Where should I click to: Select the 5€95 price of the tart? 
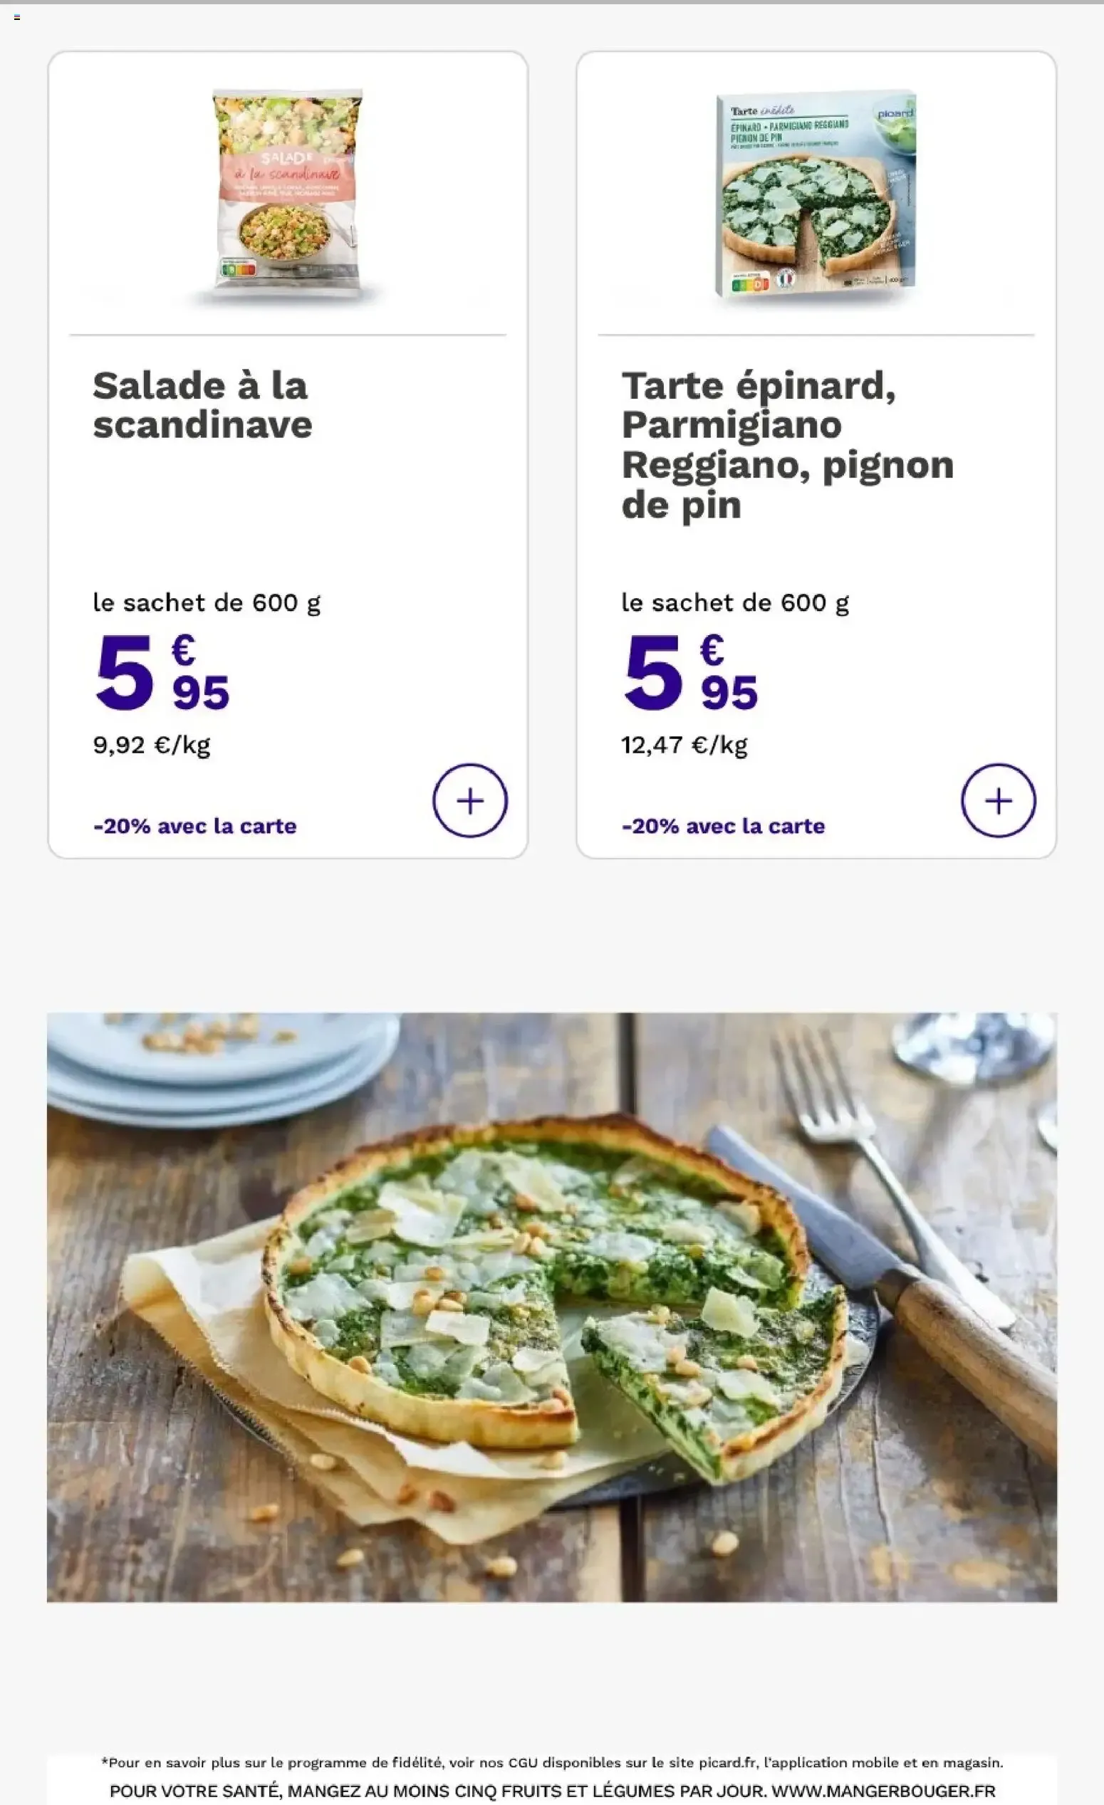tap(691, 672)
